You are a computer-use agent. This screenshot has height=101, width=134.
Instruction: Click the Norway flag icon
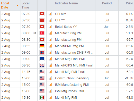click(x=42, y=52)
